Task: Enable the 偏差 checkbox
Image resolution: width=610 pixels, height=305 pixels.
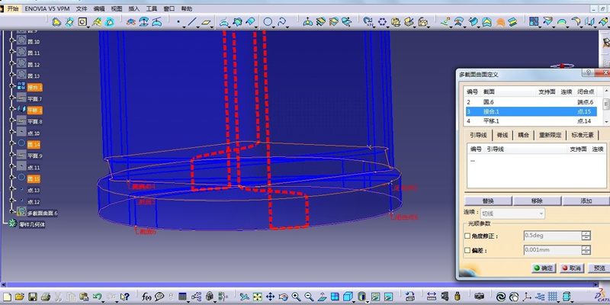Action: point(467,249)
